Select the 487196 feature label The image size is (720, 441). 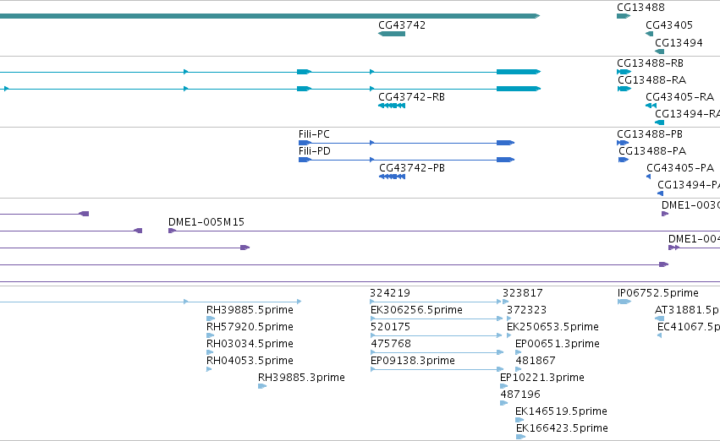tap(520, 395)
